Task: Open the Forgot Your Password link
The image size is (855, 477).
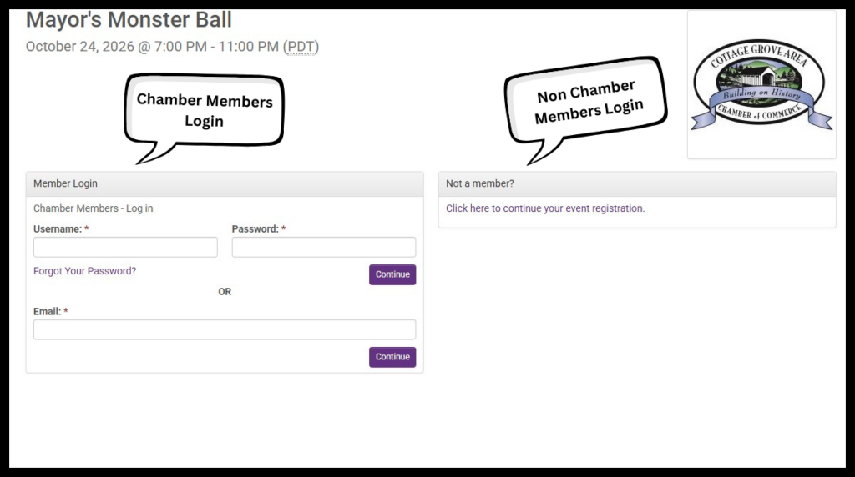Action: click(x=84, y=271)
